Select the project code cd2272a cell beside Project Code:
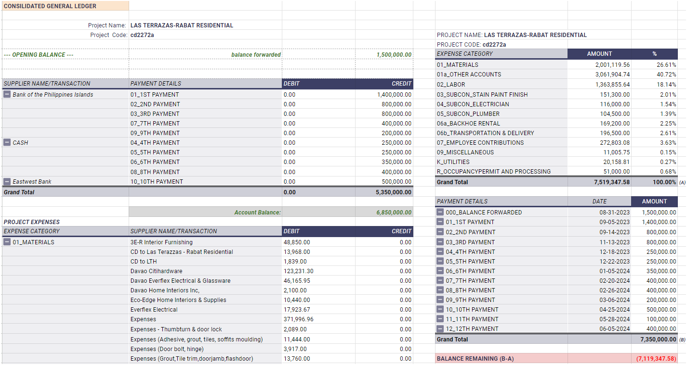 click(205, 35)
